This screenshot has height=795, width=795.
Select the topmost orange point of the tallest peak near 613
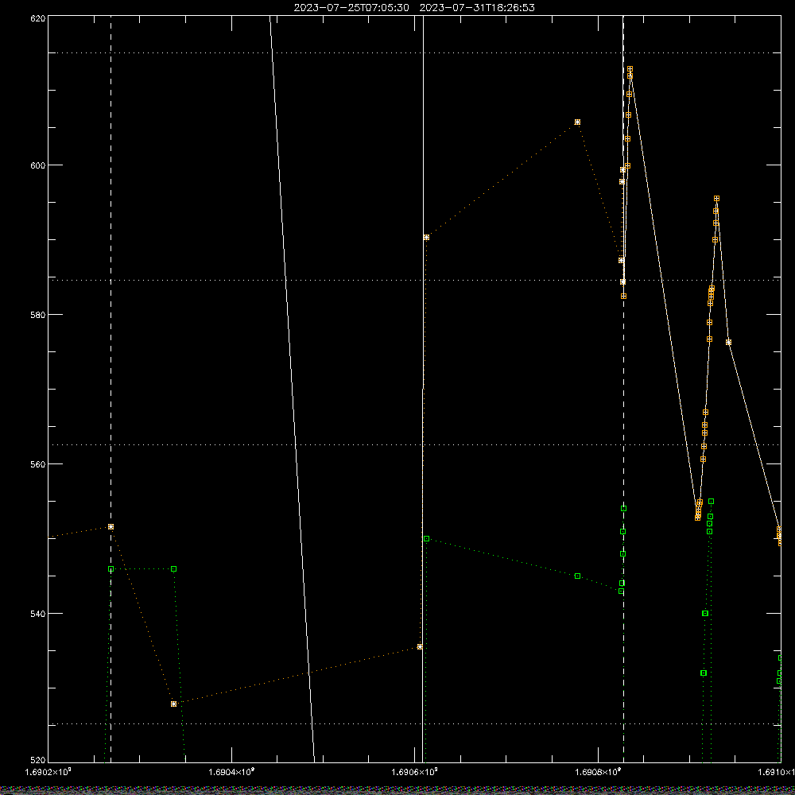630,69
